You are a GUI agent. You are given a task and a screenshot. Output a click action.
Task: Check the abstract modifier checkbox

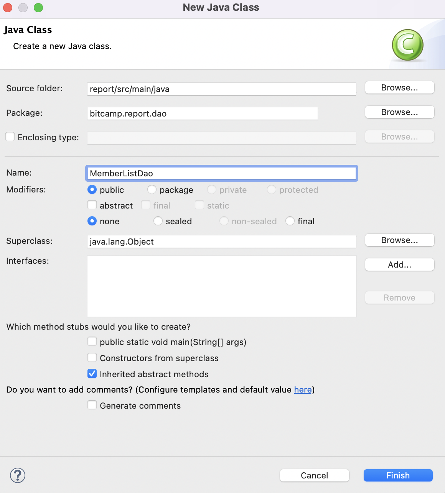point(92,205)
